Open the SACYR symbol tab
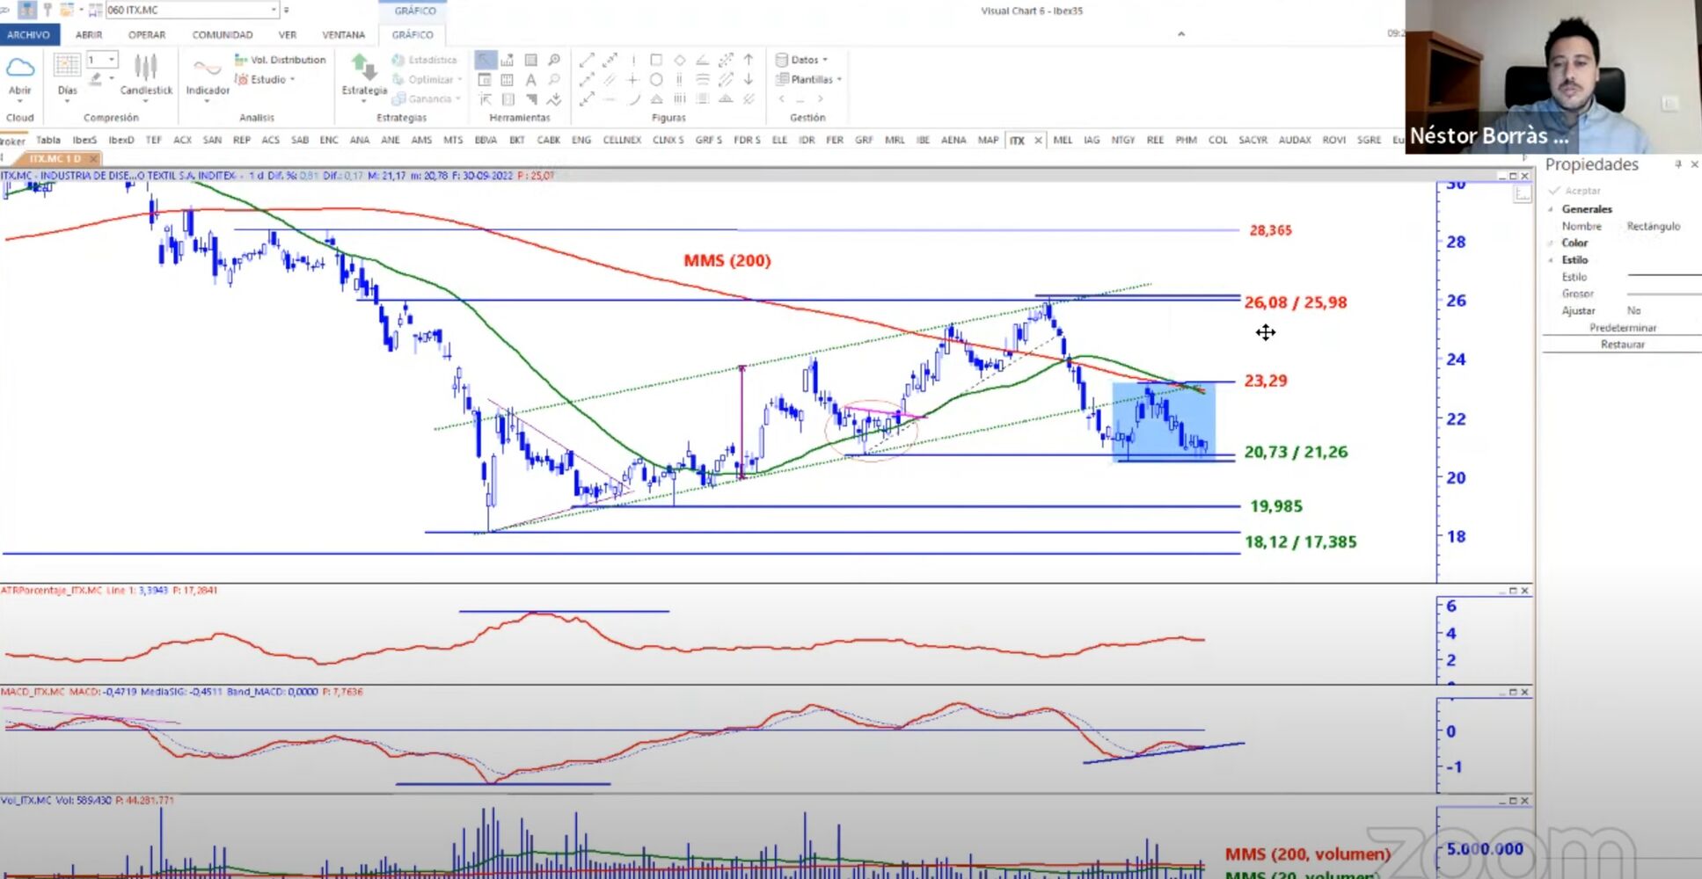 point(1253,140)
